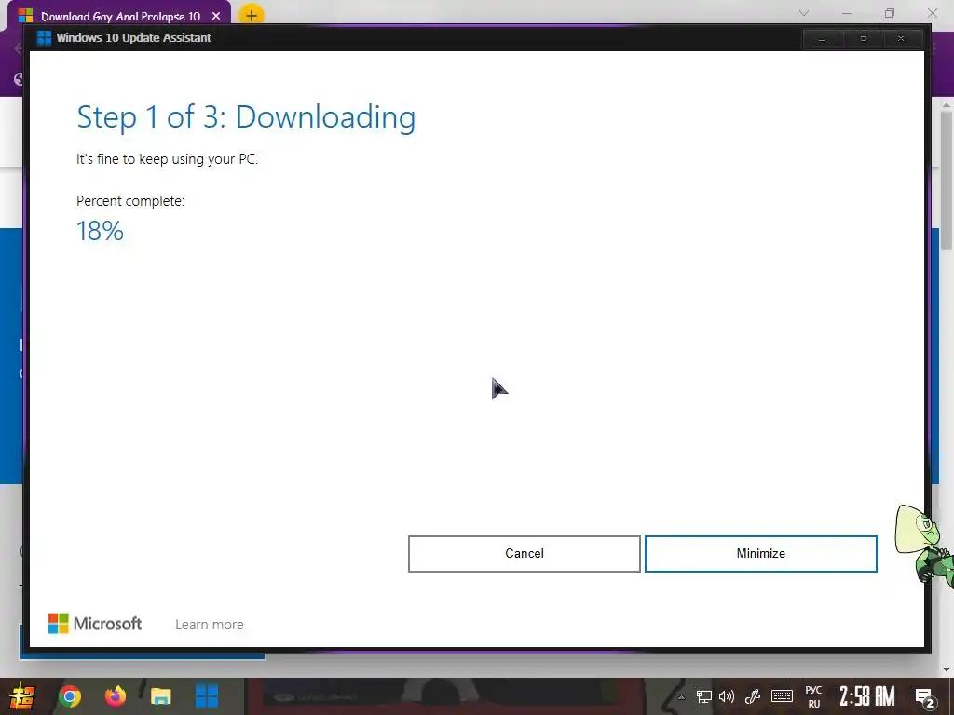Click the green cartoon desktop pet character
This screenshot has width=954, height=715.
click(x=924, y=546)
